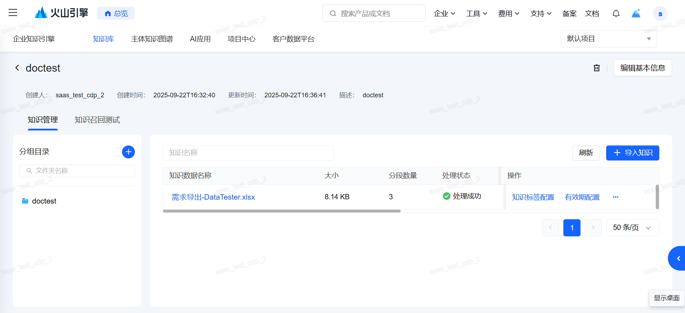685x313 pixels.
Task: Click the user avatar icon
Action: (660, 14)
